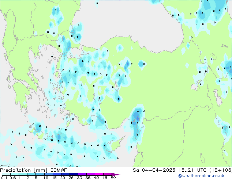Select legend color box between 0.1 and 0.5
Image resolution: width=232 pixels, height=179 pixels.
tap(6, 174)
